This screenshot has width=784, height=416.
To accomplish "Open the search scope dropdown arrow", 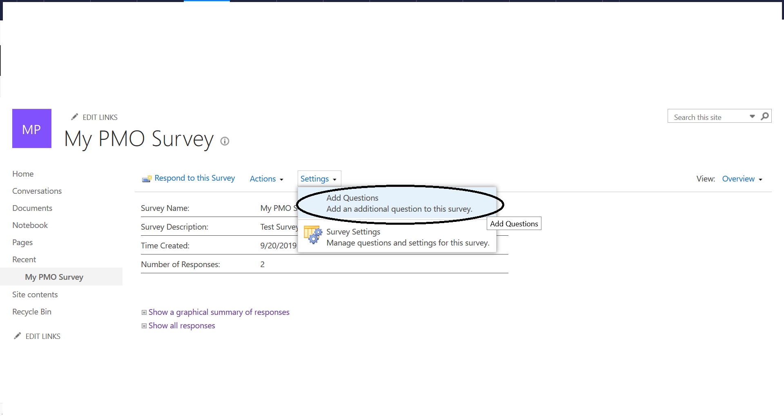I will coord(752,117).
